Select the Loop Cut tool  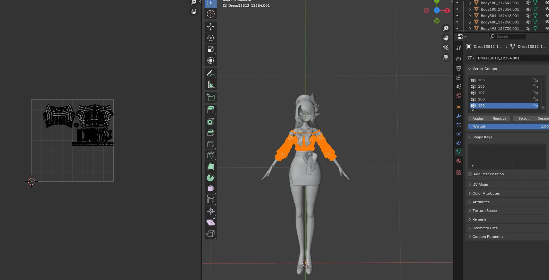pos(211,144)
